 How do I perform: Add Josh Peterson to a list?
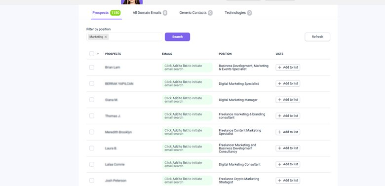[x=288, y=181]
